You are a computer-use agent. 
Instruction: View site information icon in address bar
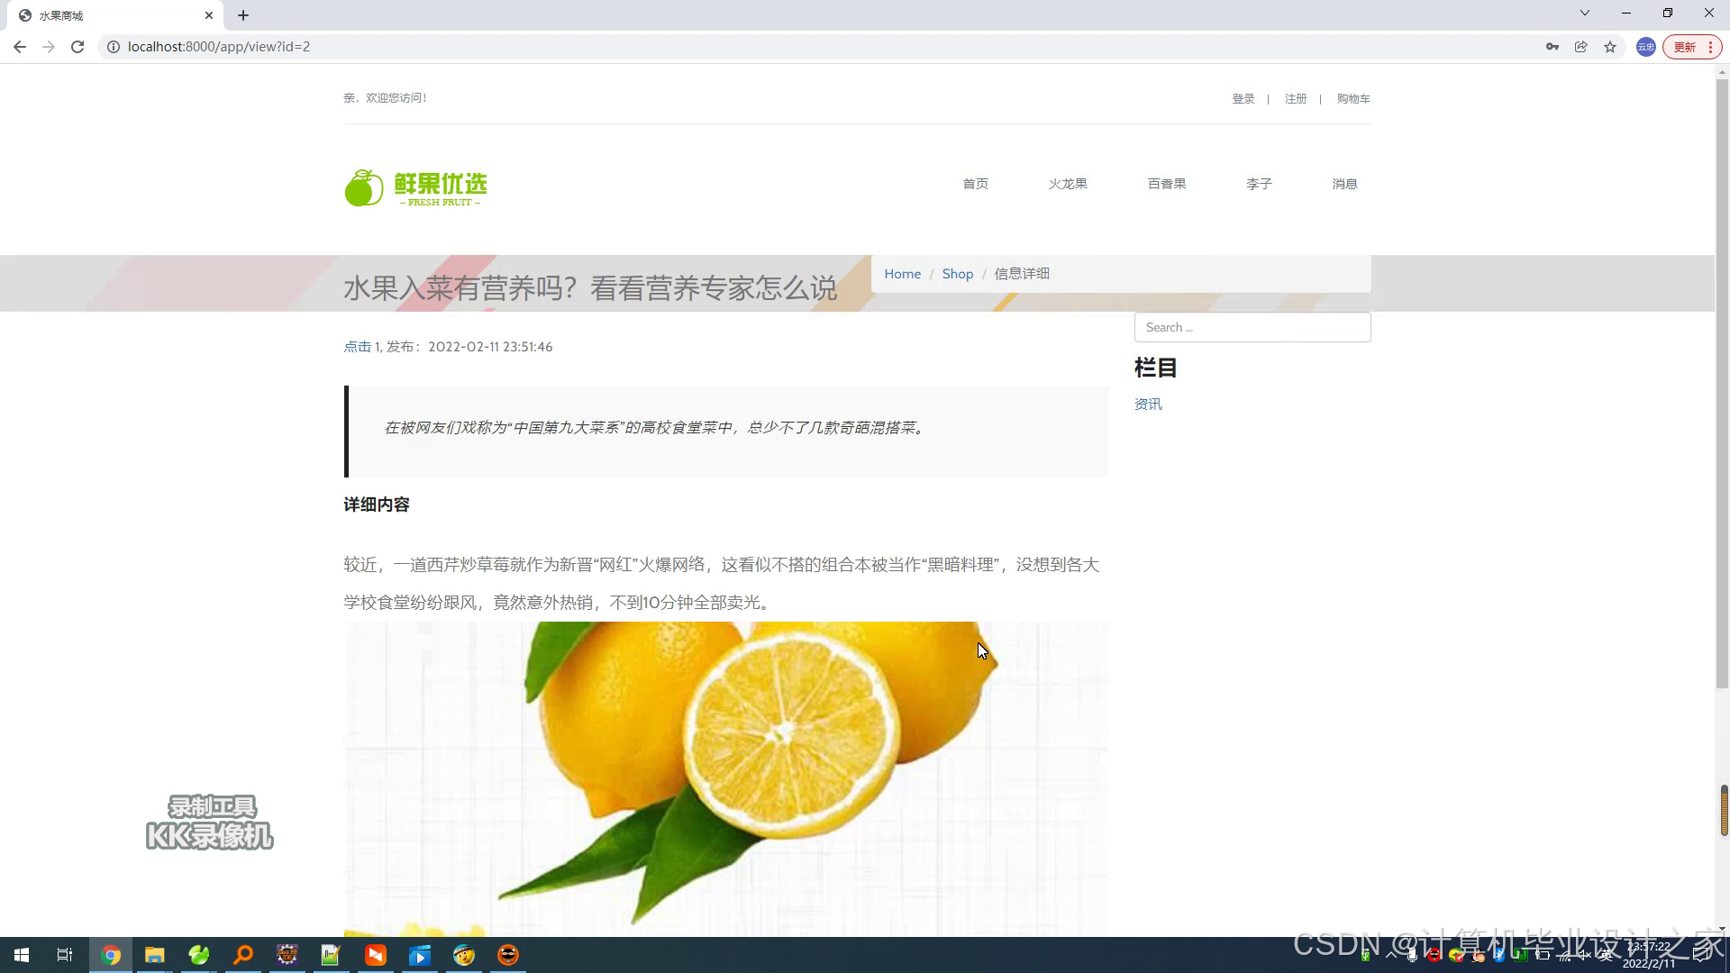coord(114,47)
